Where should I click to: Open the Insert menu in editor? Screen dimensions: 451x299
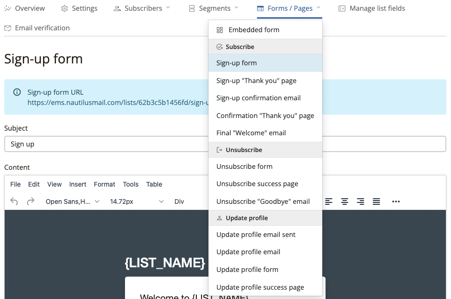pyautogui.click(x=78, y=184)
